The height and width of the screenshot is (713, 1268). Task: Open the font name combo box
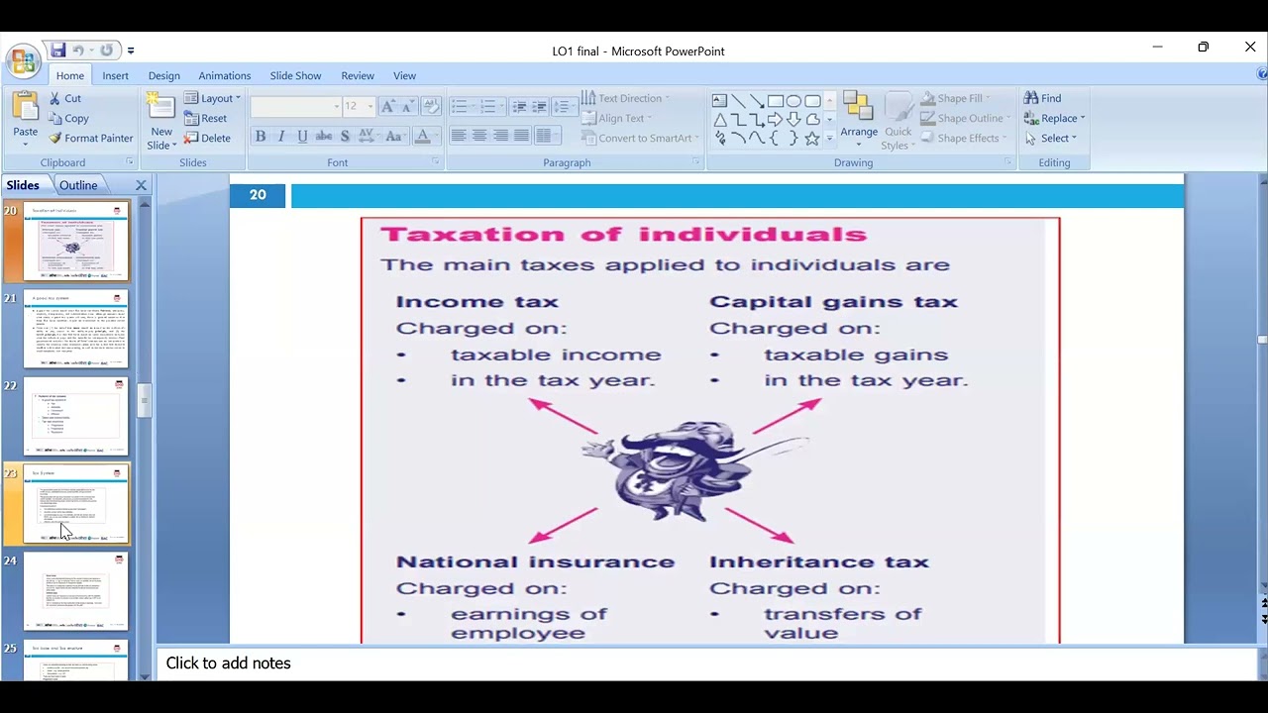point(296,106)
